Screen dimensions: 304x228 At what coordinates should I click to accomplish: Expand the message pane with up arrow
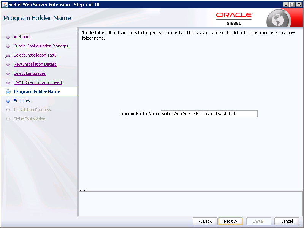(81, 190)
